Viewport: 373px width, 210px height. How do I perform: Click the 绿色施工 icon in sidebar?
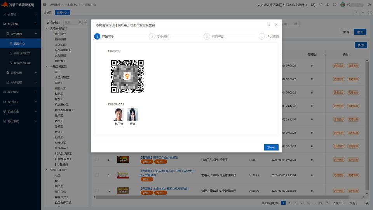(x=5, y=101)
